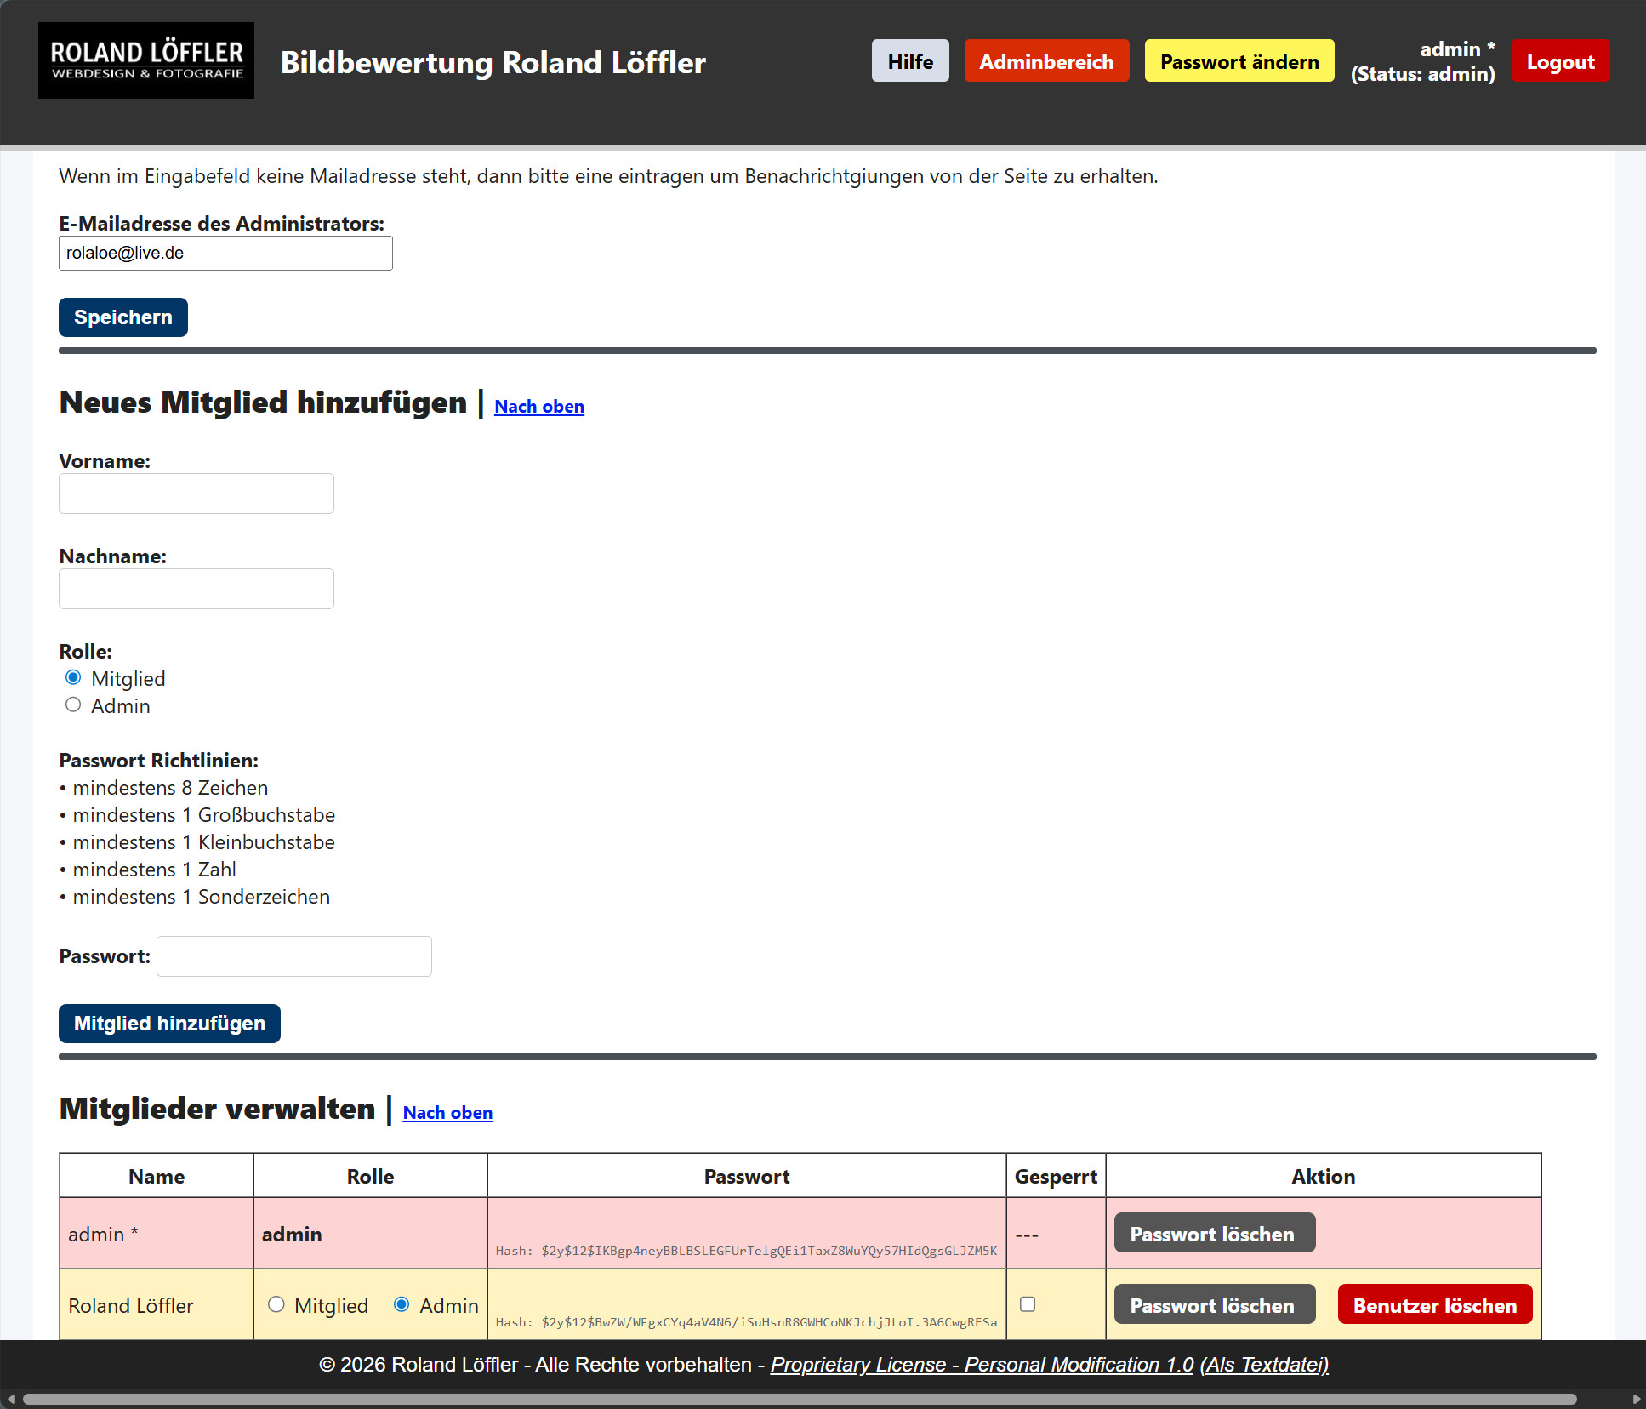Click Passwort ändern in header
The width and height of the screenshot is (1646, 1409).
[x=1239, y=61]
